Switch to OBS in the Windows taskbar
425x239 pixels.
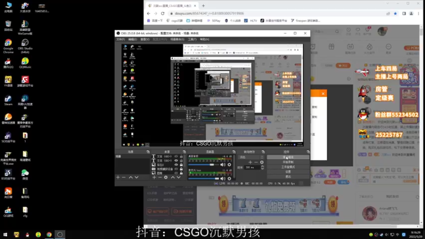click(60, 234)
